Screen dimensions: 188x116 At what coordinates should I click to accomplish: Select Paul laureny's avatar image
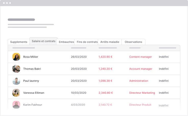pos(16,81)
